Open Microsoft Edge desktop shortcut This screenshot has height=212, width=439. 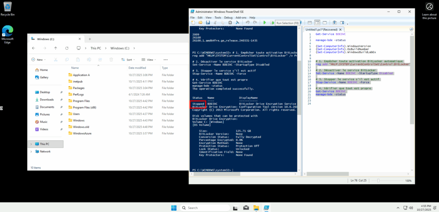tap(7, 34)
